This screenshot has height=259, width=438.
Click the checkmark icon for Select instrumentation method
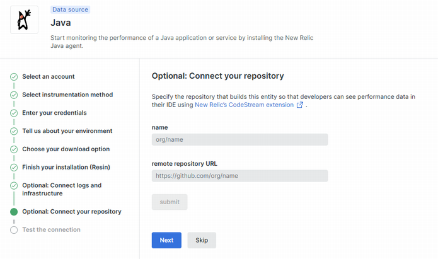pyautogui.click(x=14, y=95)
